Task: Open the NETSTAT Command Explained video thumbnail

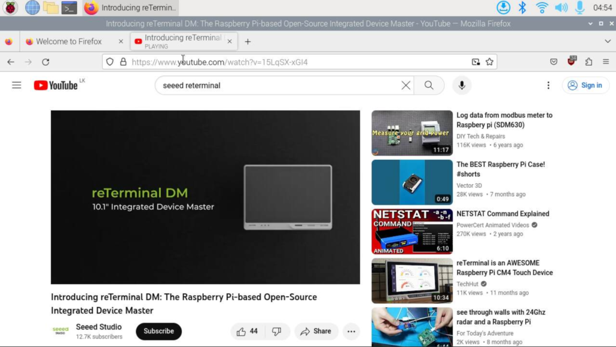Action: coord(411,231)
